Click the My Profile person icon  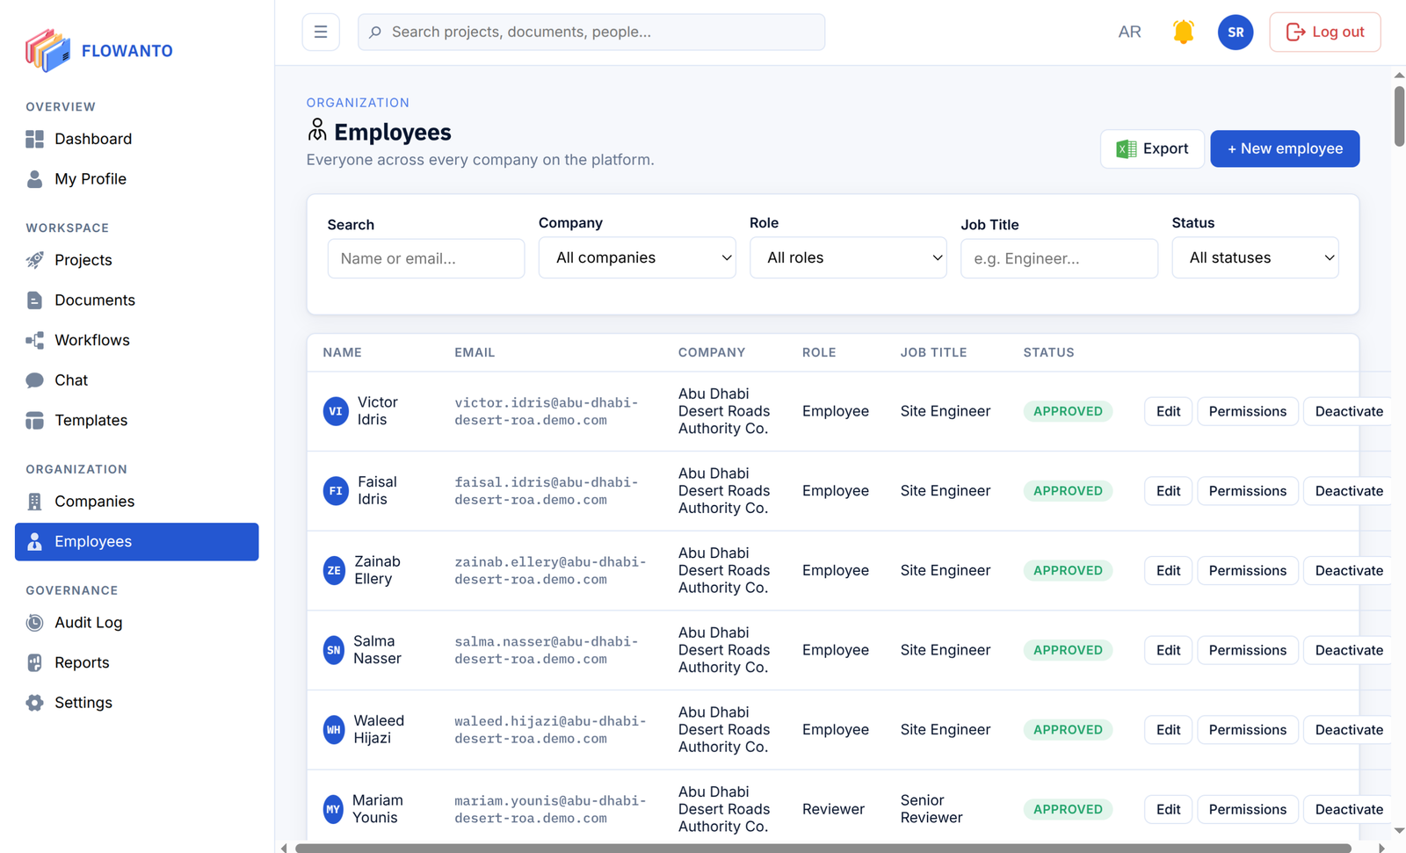pyautogui.click(x=34, y=179)
